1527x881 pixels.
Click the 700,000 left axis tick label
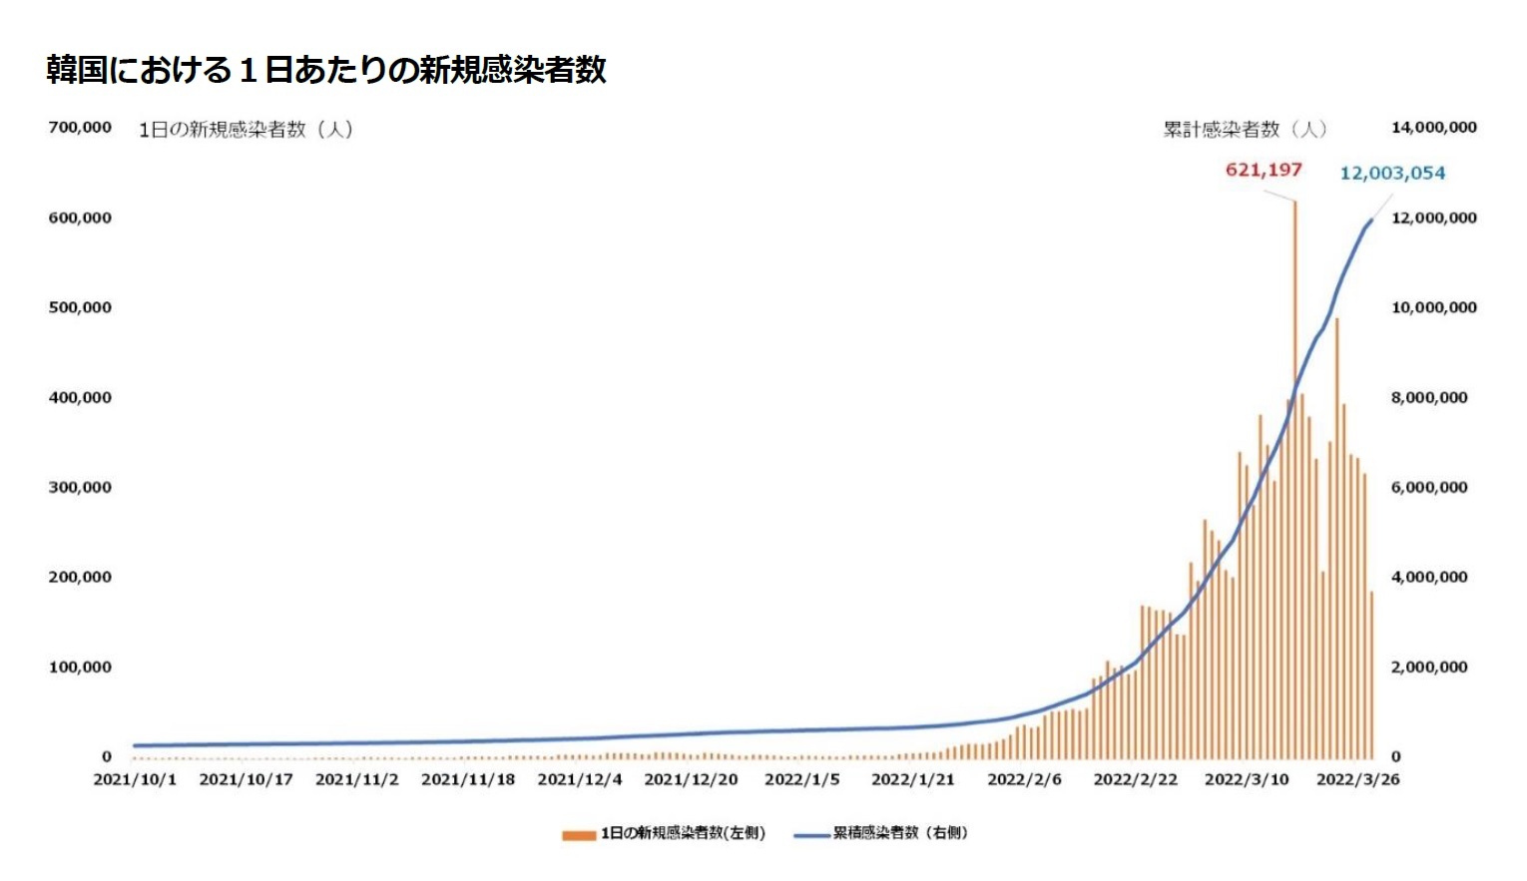(80, 128)
